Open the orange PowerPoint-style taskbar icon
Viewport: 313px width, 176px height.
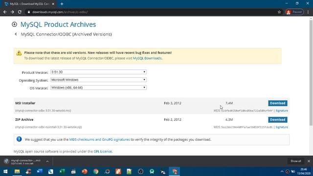[85, 172]
